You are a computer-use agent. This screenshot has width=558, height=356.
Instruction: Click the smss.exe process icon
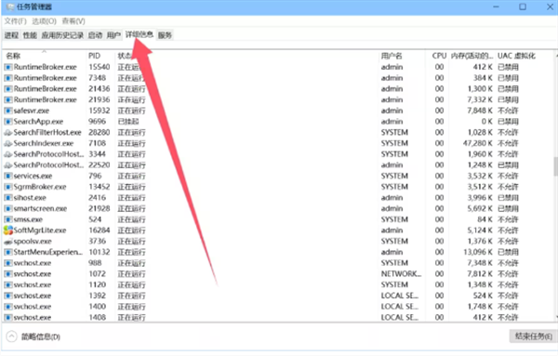pos(7,219)
